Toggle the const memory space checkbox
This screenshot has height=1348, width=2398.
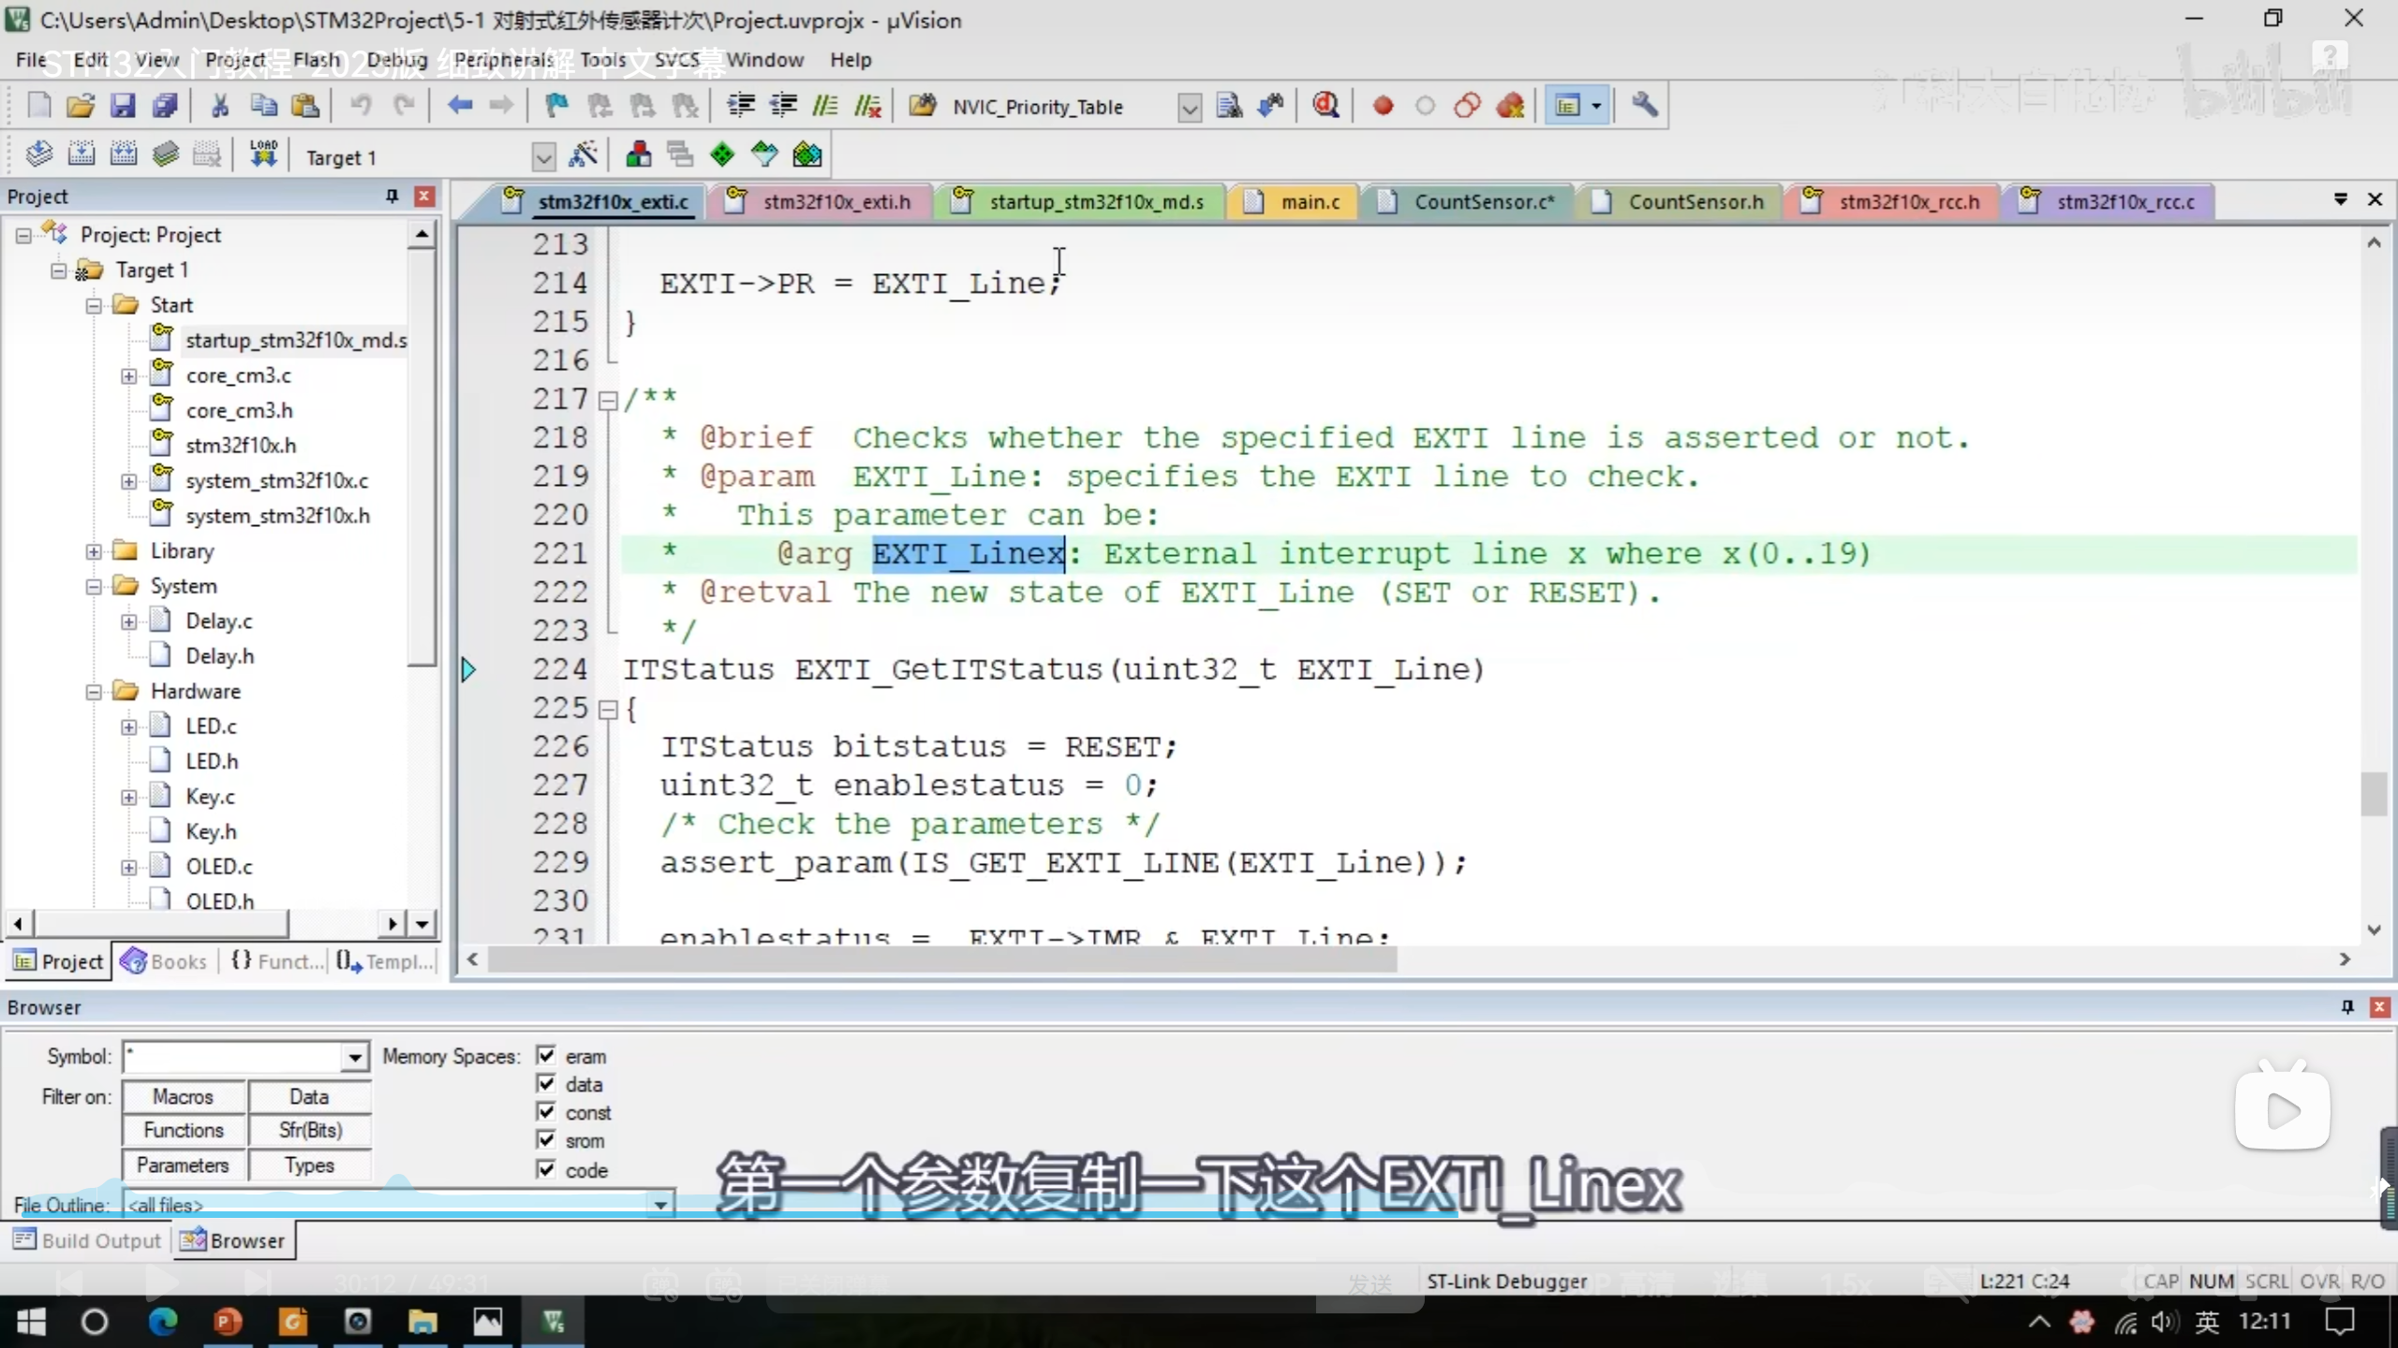pos(546,1112)
